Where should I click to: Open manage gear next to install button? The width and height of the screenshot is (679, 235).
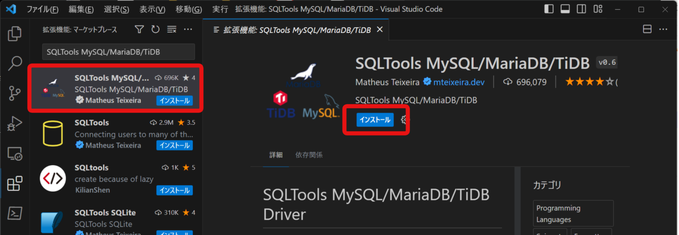[405, 120]
